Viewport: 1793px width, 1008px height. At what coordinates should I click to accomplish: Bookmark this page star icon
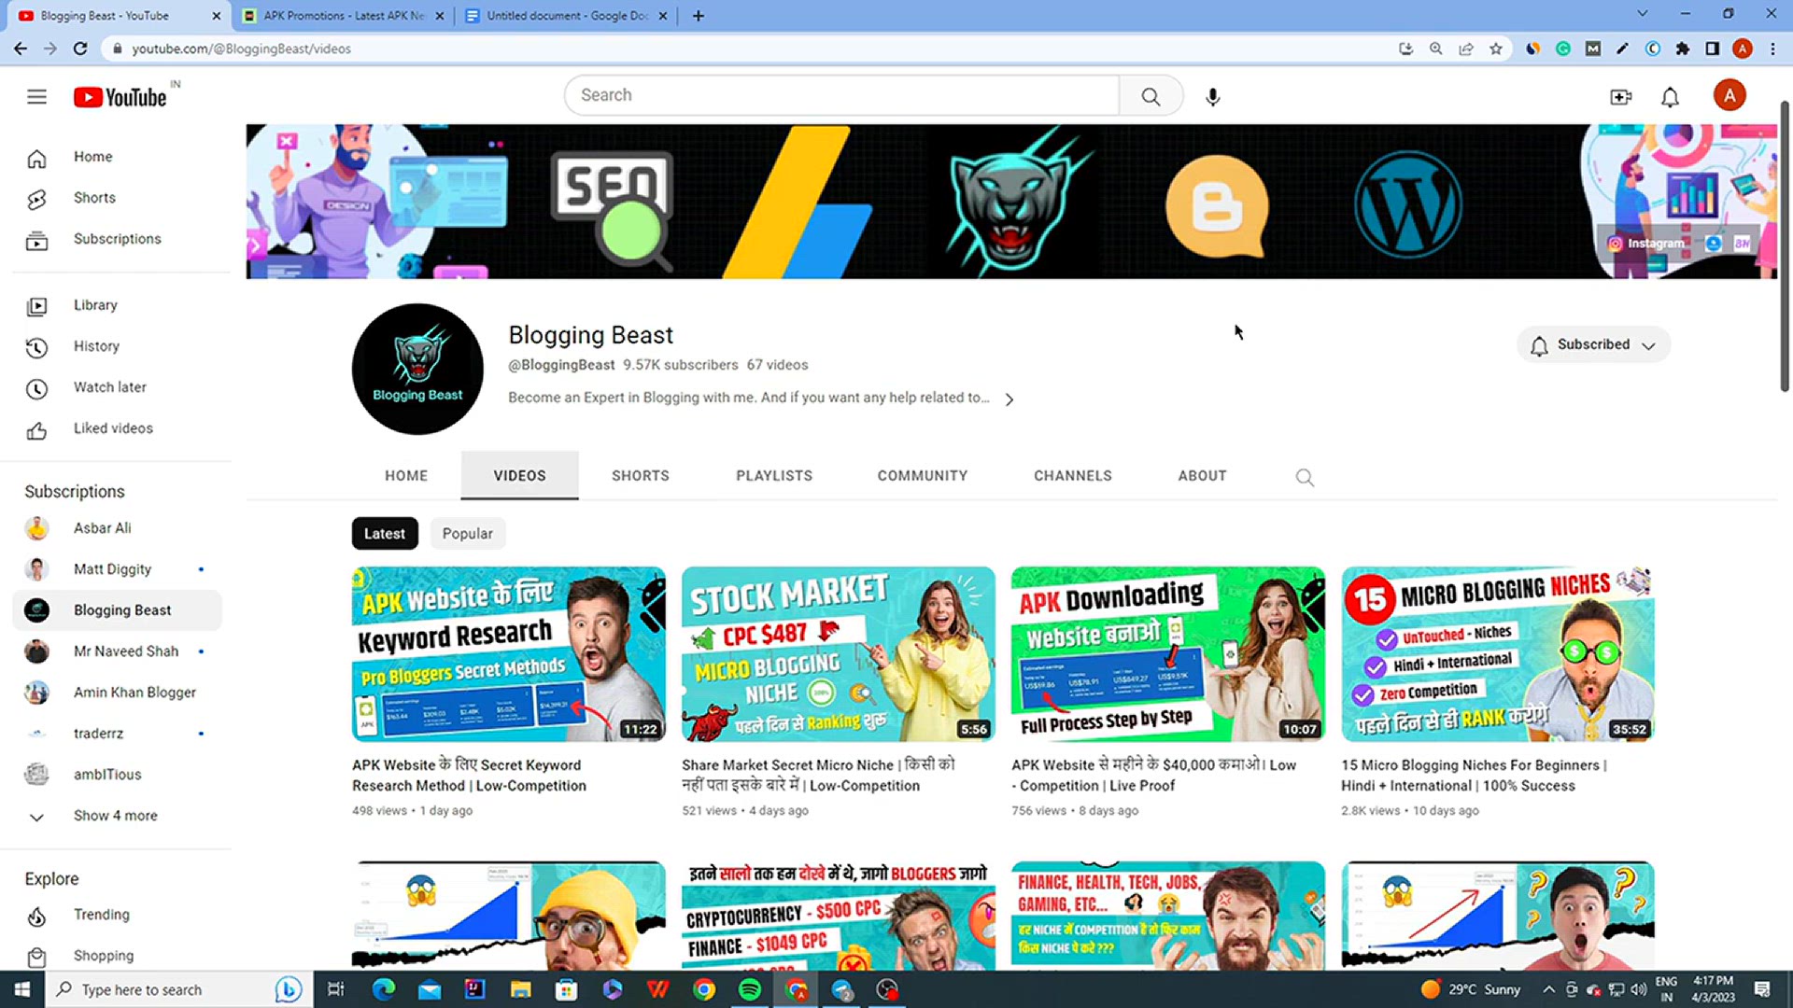(1496, 49)
